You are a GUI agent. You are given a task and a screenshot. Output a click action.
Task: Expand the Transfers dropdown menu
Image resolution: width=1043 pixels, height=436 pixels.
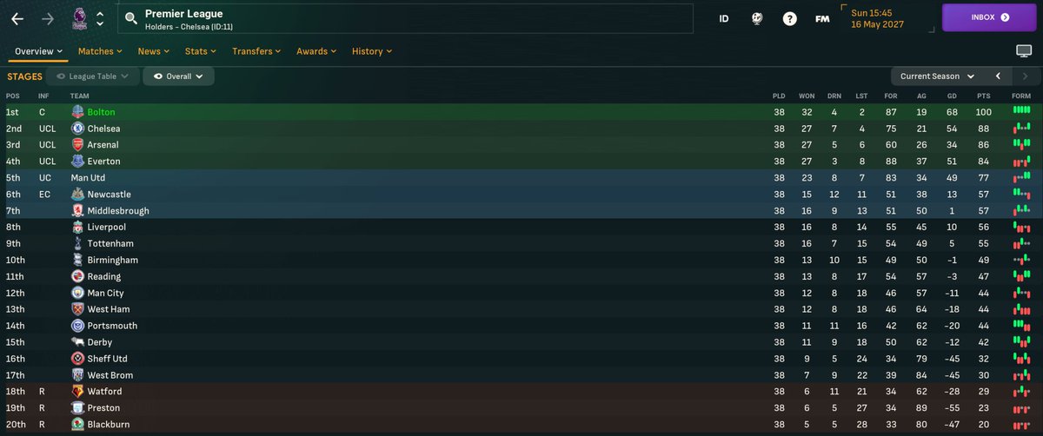(x=257, y=51)
